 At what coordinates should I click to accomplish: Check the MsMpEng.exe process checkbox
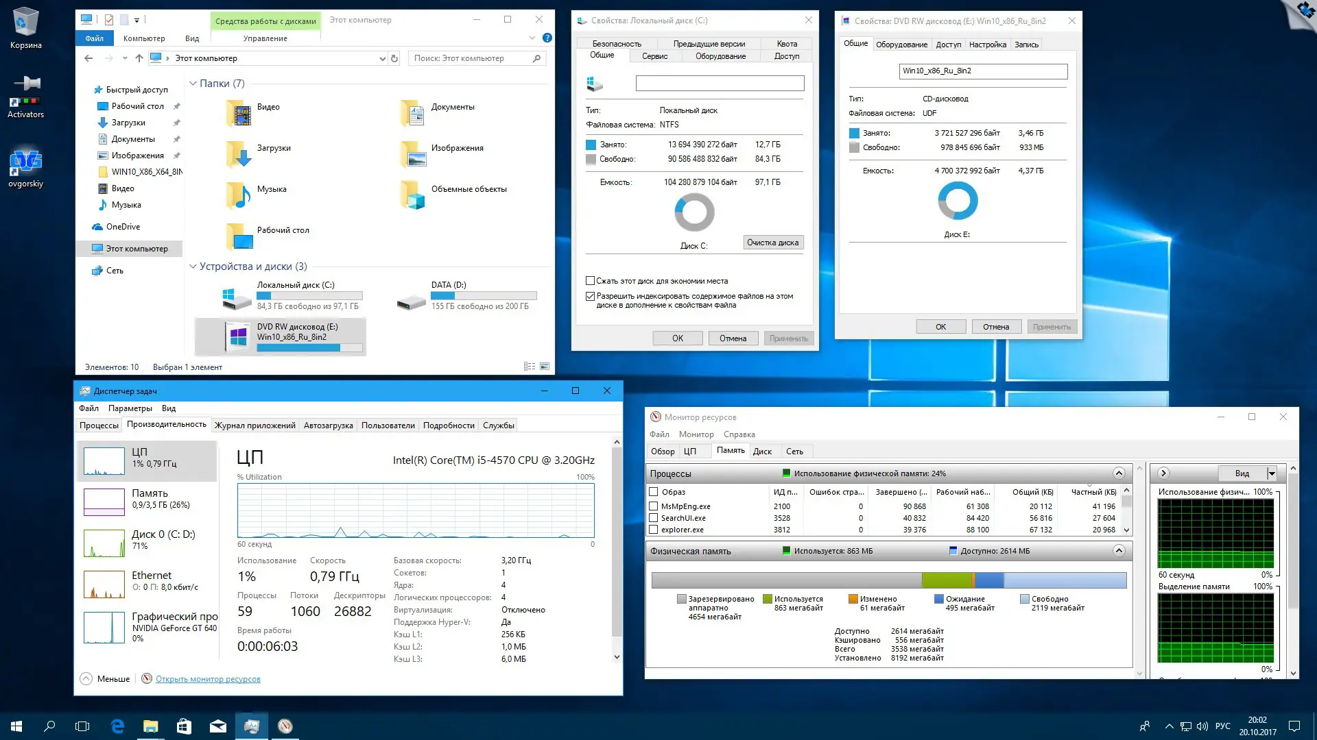(x=654, y=506)
